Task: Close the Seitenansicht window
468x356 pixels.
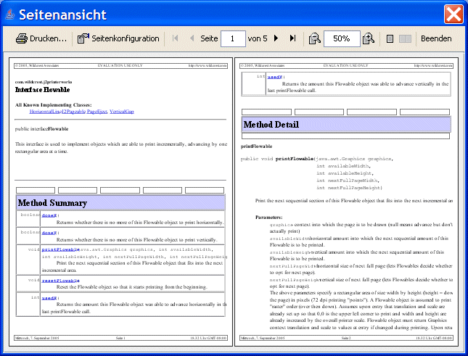Action: (453, 15)
